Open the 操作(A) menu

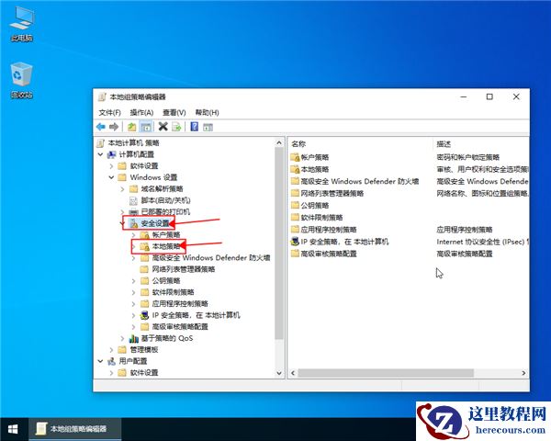[x=141, y=112]
